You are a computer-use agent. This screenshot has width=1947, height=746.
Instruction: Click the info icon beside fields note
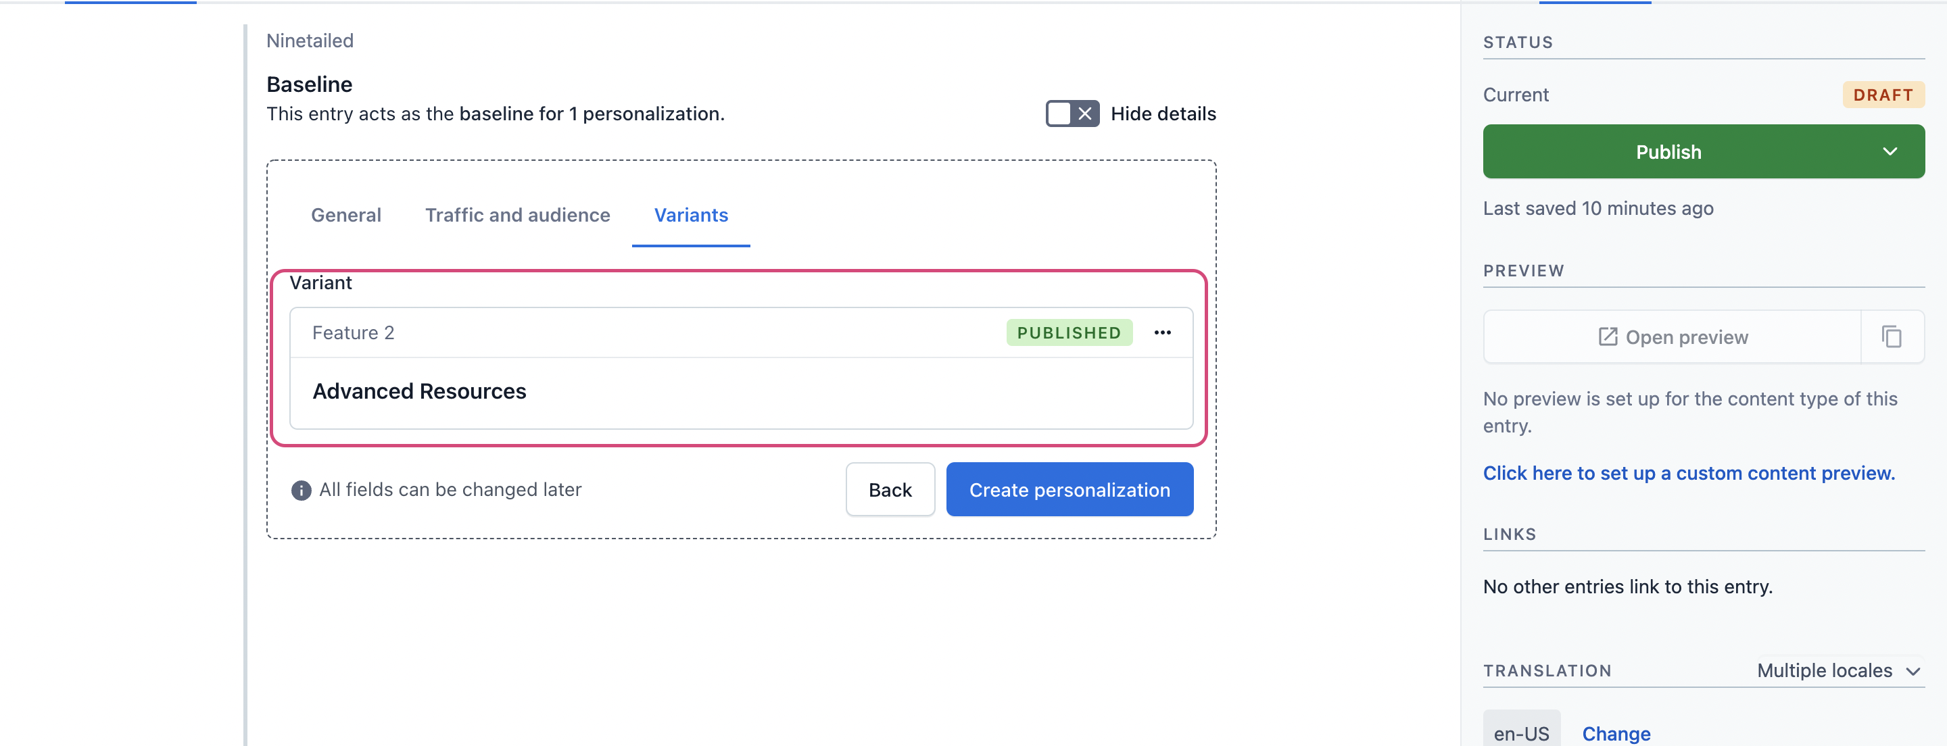pos(301,491)
